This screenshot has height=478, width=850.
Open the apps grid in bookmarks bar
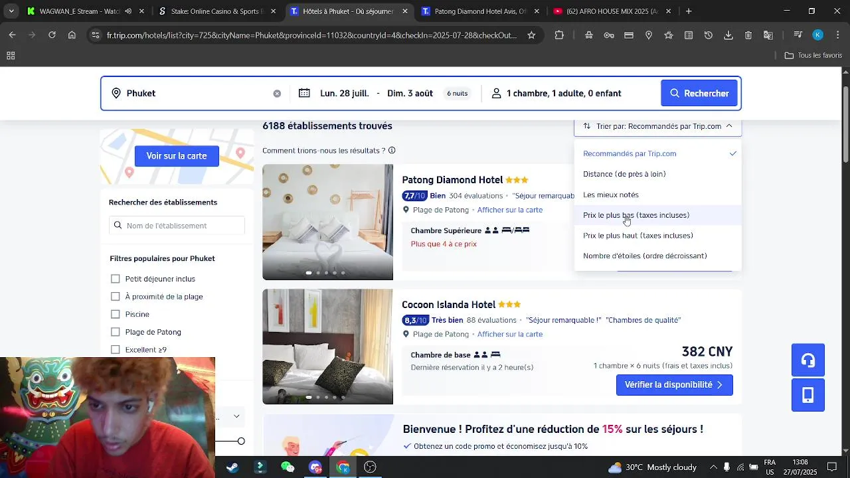[11, 56]
